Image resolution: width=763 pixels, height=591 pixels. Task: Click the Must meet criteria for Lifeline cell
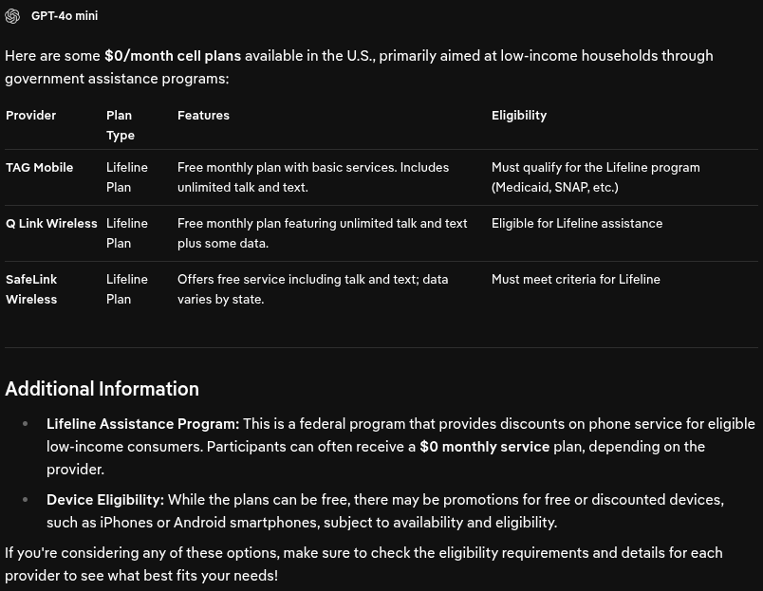576,279
